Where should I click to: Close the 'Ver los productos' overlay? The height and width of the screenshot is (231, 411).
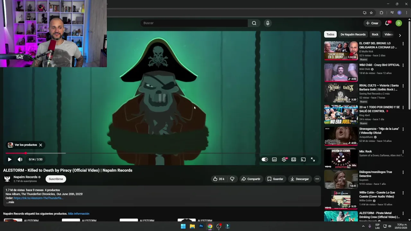pos(40,145)
